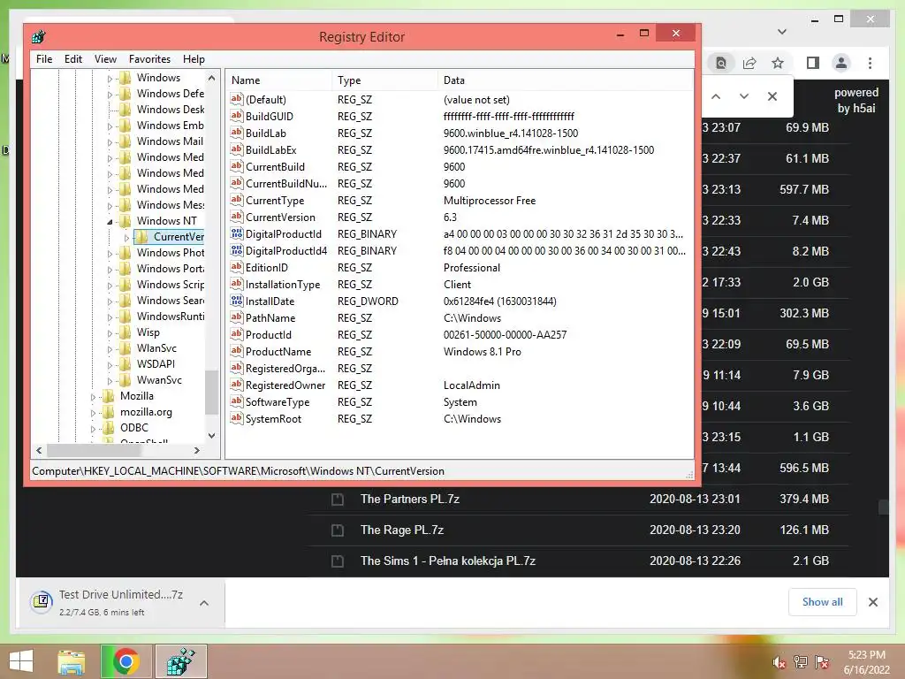Expand the WSDAPI tree node

pyautogui.click(x=110, y=365)
